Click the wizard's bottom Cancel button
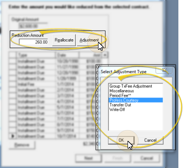This screenshot has width=187, height=168. [x=147, y=158]
